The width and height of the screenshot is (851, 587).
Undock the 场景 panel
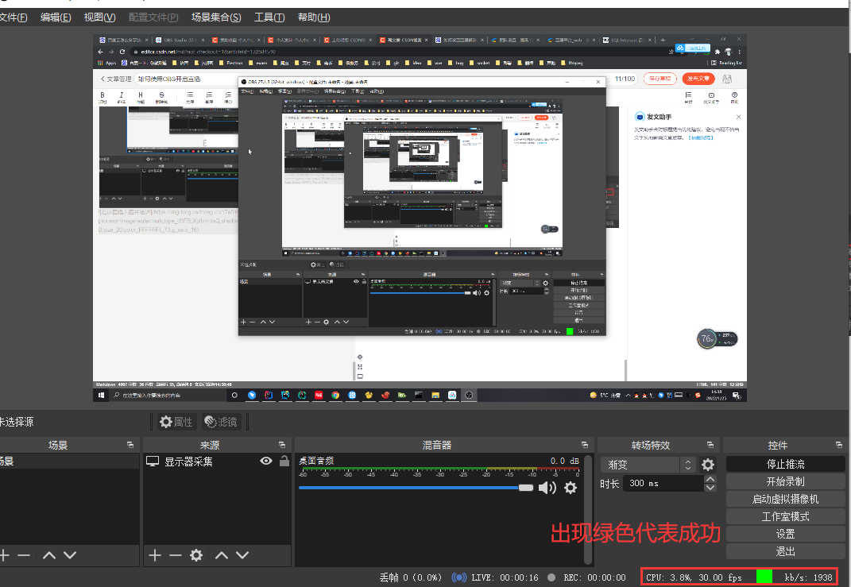(x=130, y=445)
